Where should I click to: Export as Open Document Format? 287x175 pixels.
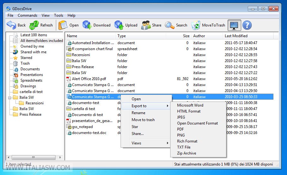tap(198, 123)
